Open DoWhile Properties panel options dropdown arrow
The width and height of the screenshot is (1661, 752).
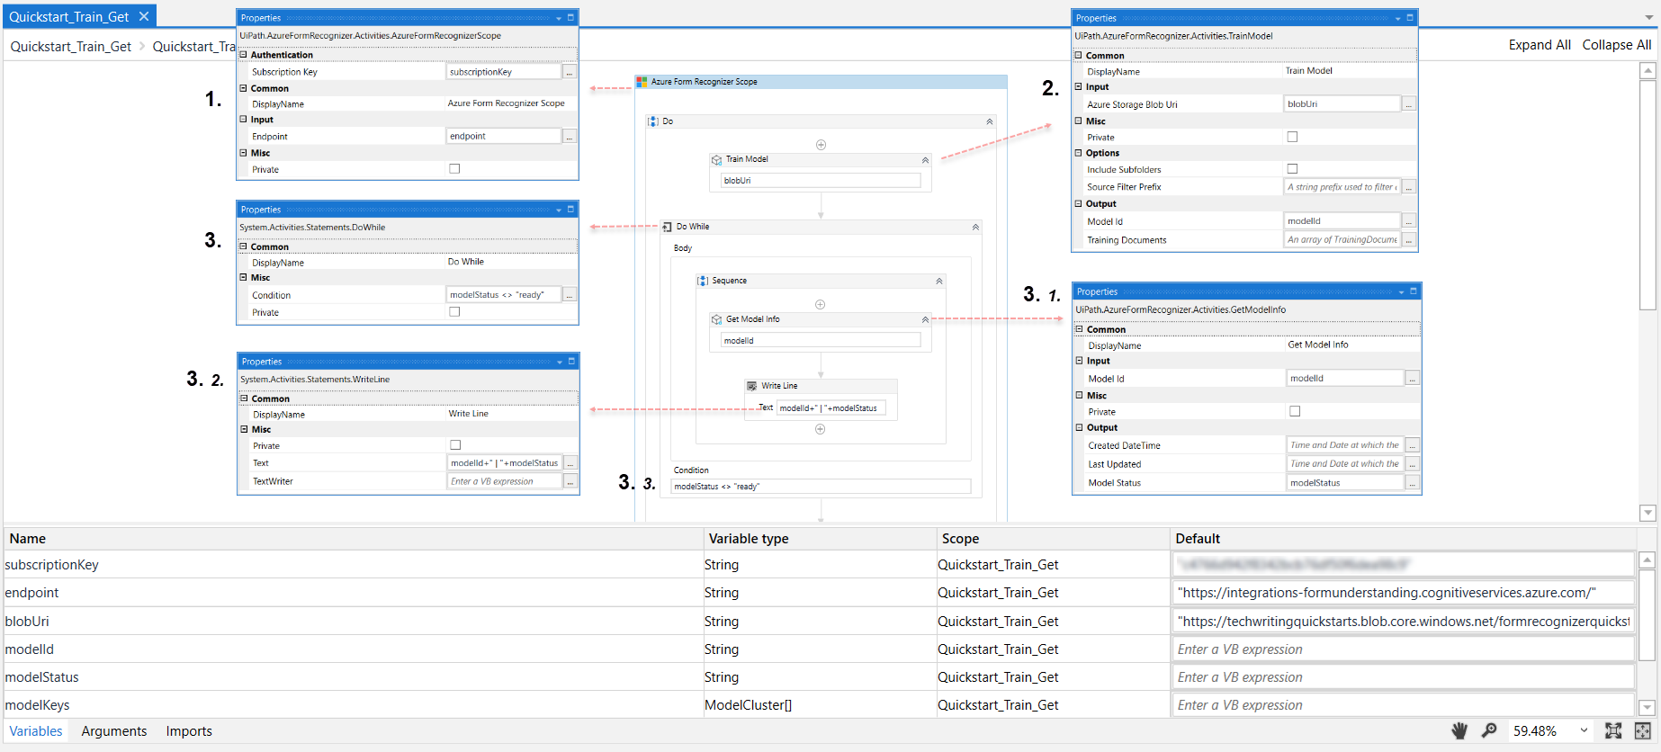click(x=559, y=210)
